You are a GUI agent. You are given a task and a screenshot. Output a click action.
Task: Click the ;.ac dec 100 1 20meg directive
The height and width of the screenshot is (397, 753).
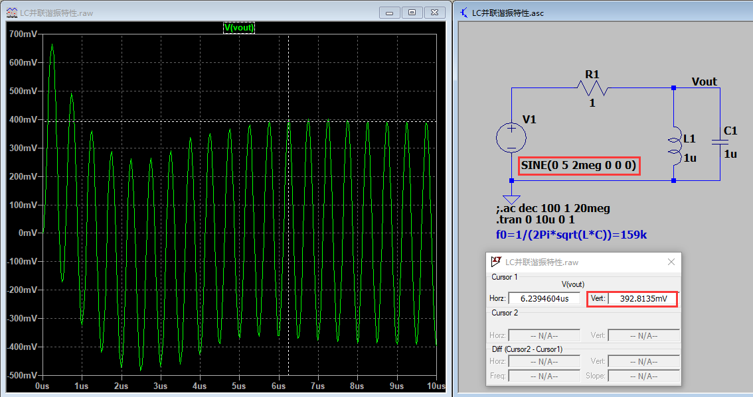coord(552,209)
